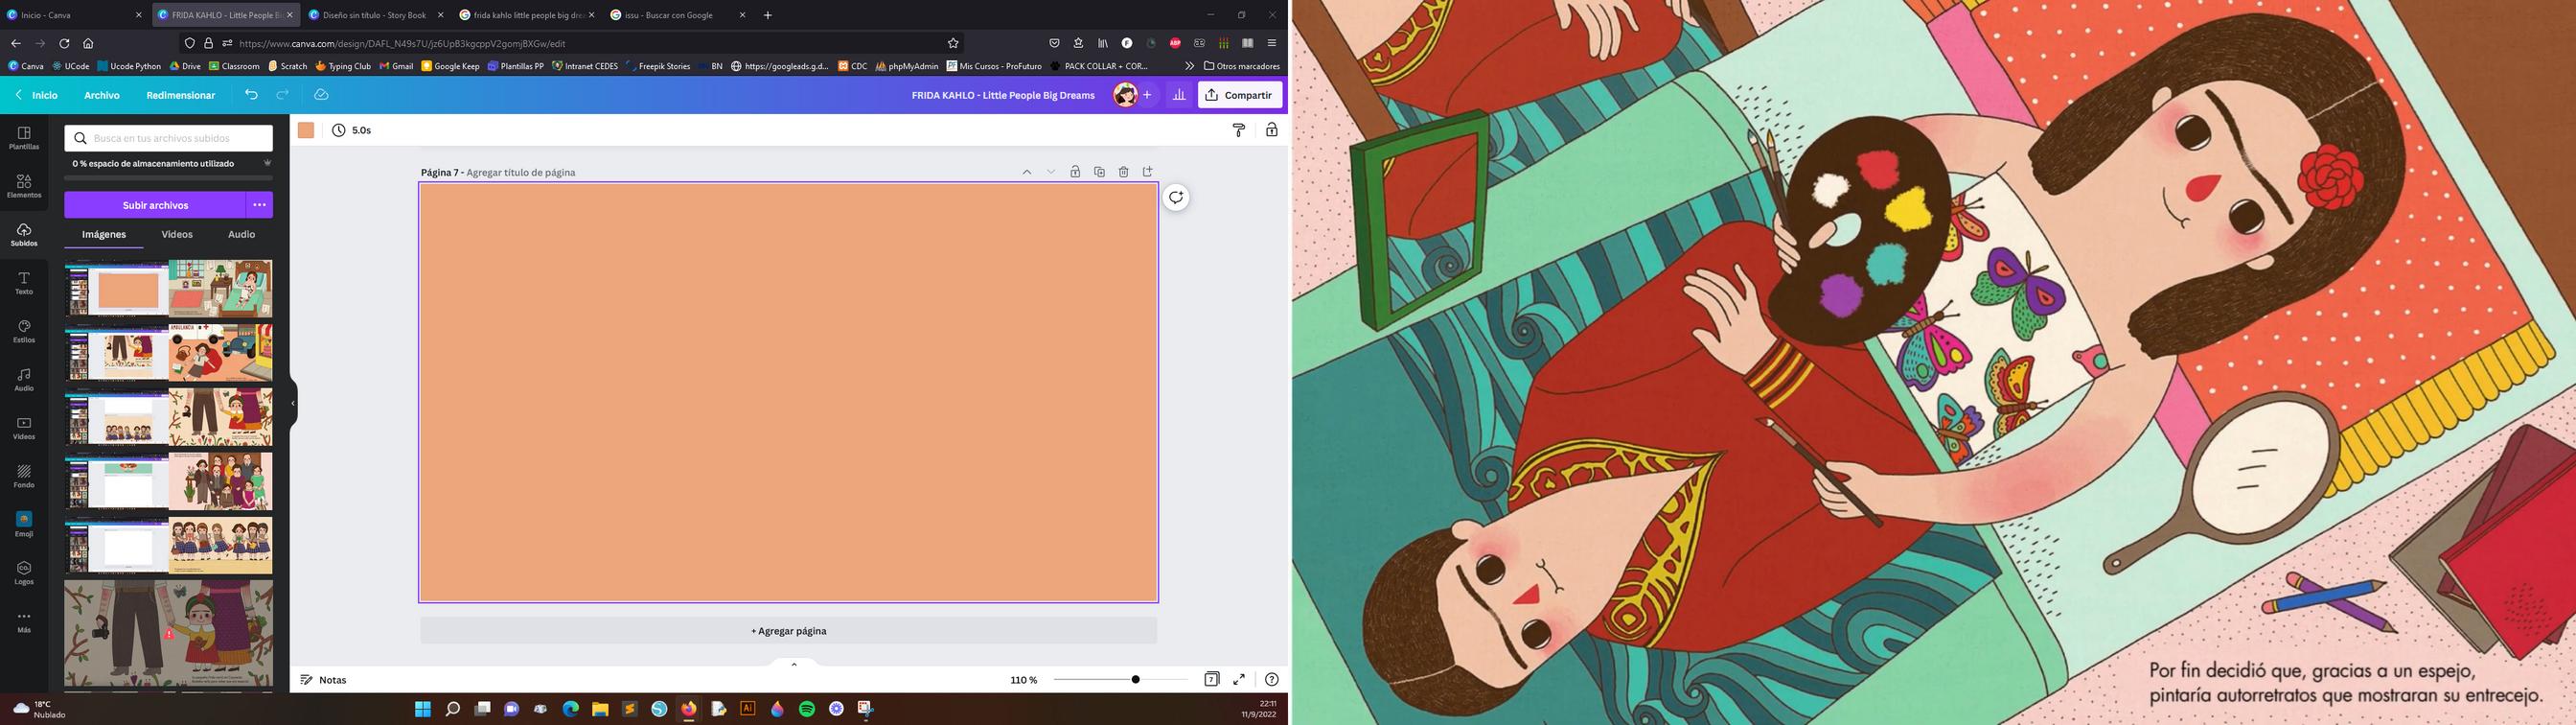Viewport: 2576px width, 725px height.
Task: Open the Notas notes panel
Action: pos(324,680)
